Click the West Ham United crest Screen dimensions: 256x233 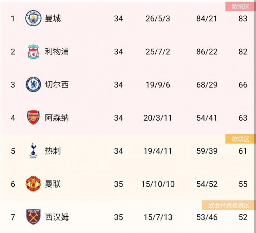point(33,217)
